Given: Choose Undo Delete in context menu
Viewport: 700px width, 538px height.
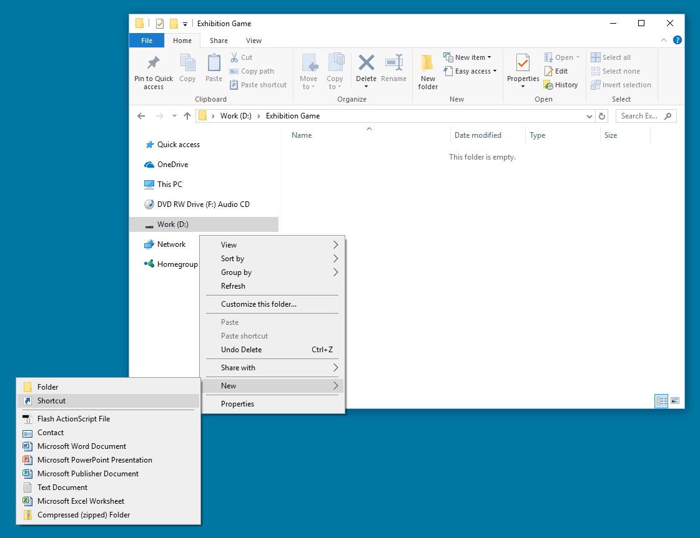Looking at the screenshot, I should (272, 350).
